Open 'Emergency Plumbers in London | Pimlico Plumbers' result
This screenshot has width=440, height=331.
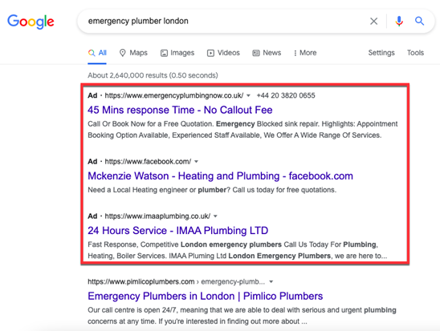tap(205, 297)
